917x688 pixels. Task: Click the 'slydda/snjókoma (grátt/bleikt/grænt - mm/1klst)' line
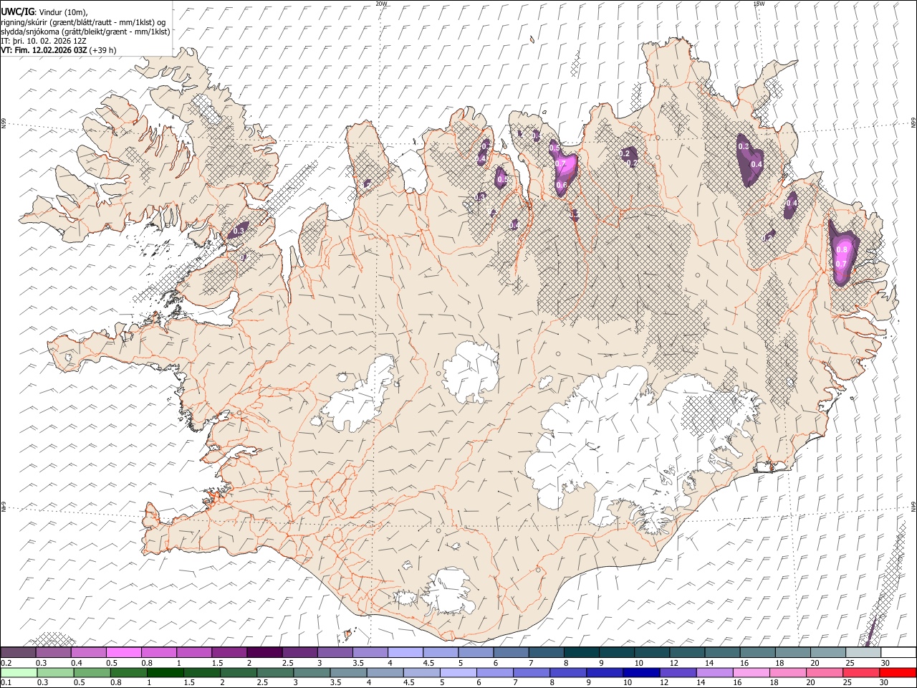[x=85, y=32]
